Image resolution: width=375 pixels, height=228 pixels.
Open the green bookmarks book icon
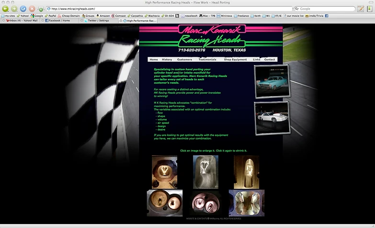(x=370, y=9)
